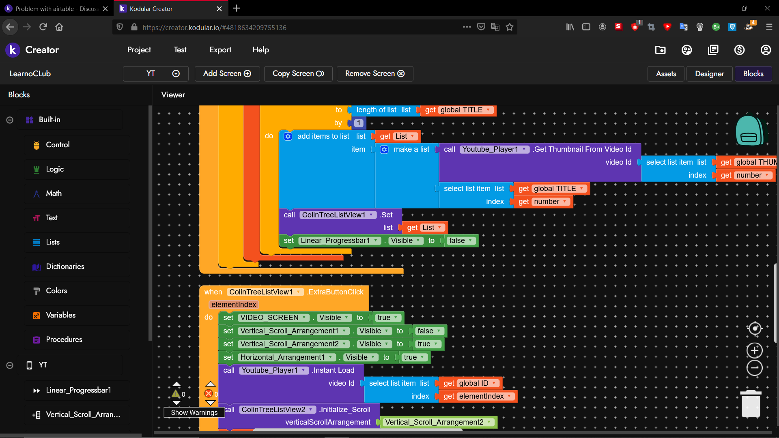Collapse the YT screen tree section
Image resolution: width=779 pixels, height=438 pixels.
pos(10,365)
